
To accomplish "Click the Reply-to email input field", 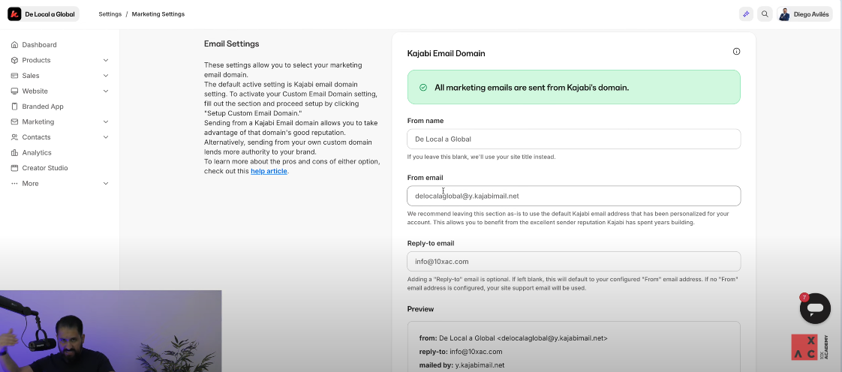I will point(573,262).
